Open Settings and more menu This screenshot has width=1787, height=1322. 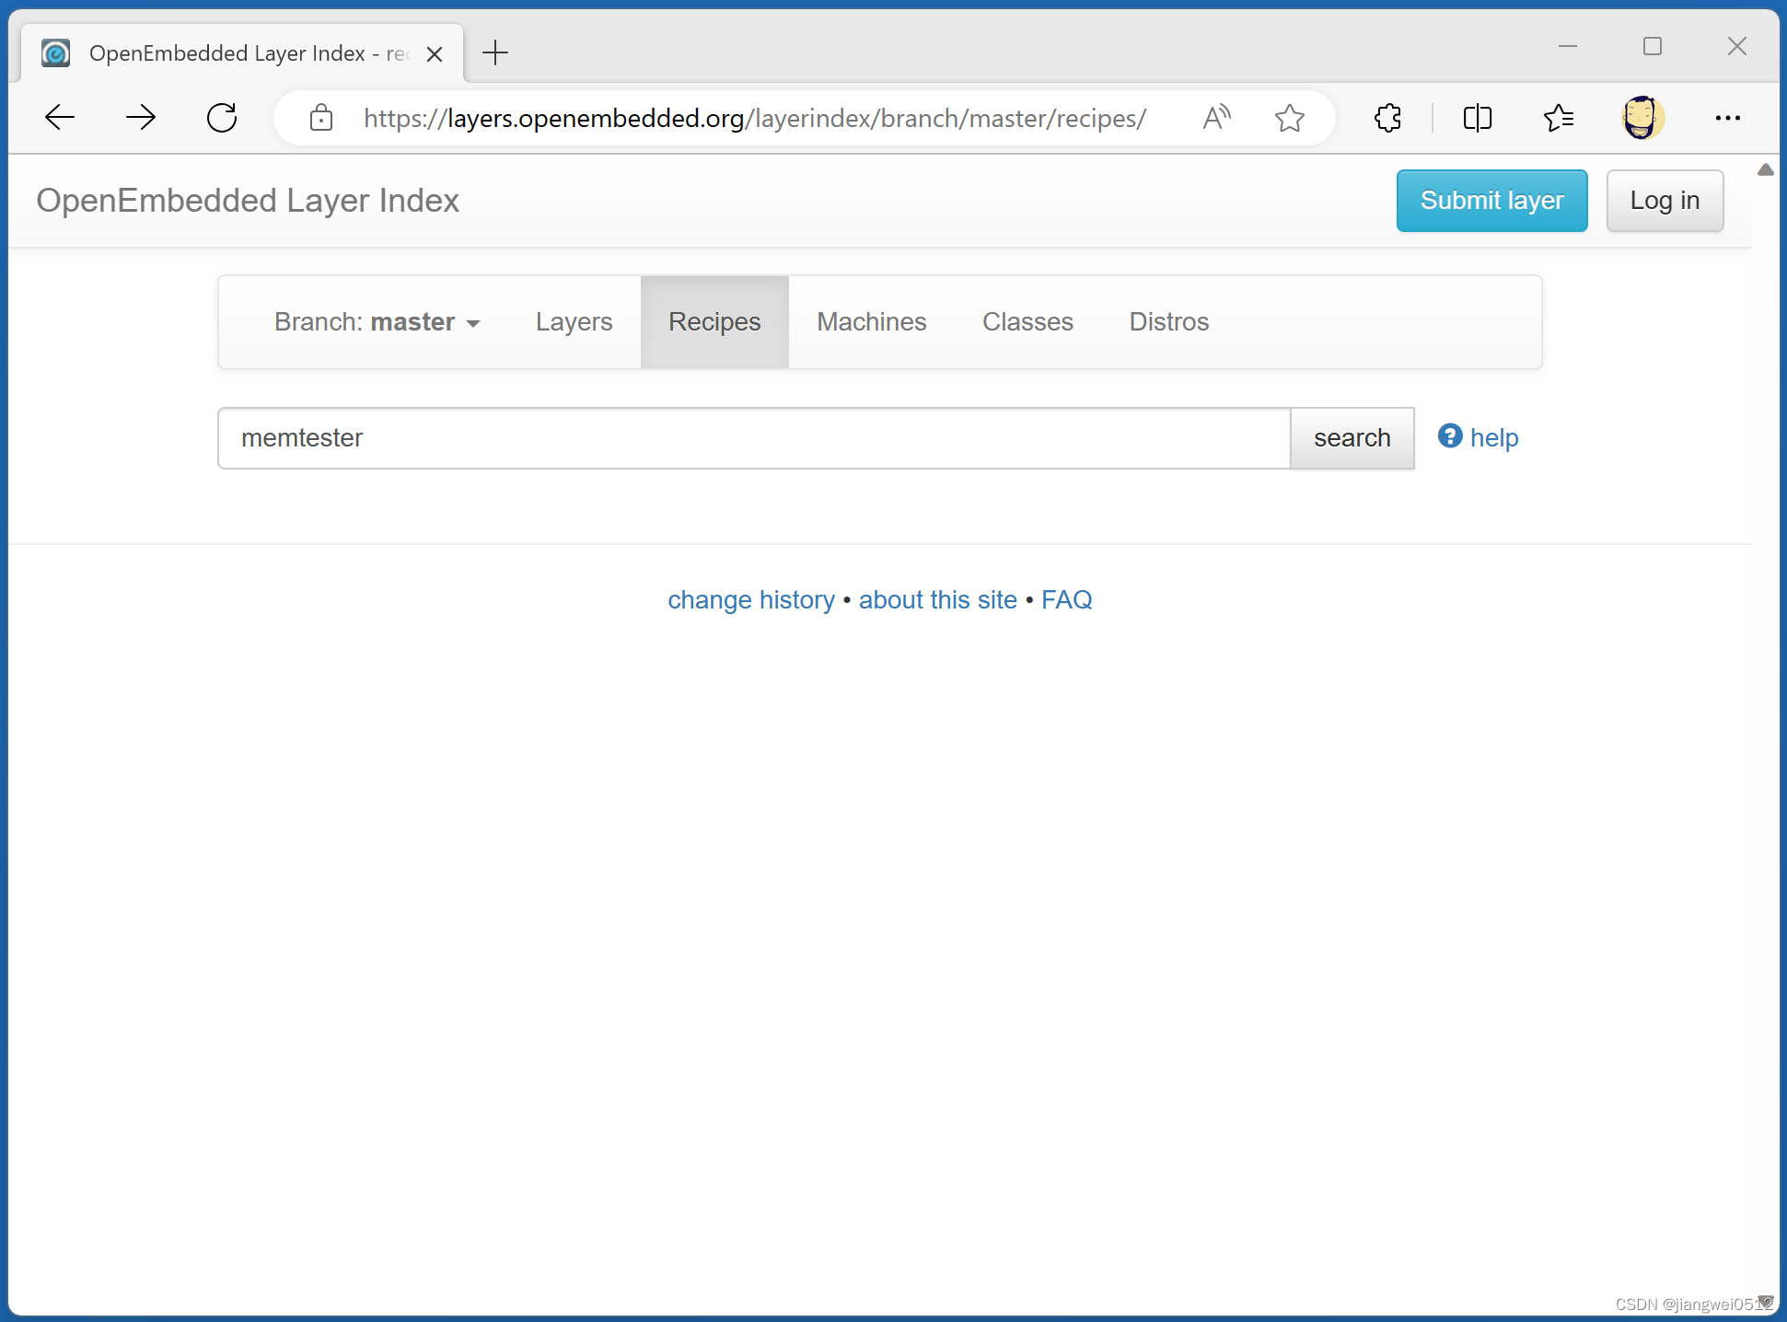click(1728, 118)
